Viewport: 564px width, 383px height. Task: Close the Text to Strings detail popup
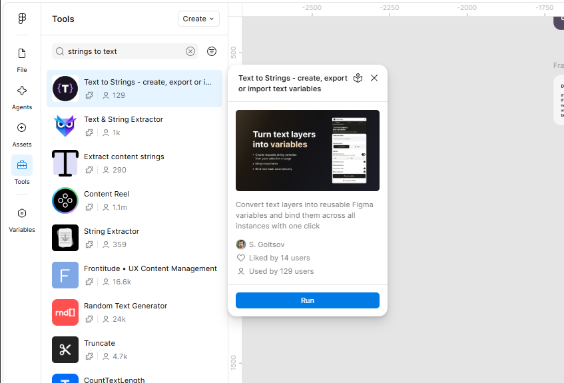[x=374, y=78]
